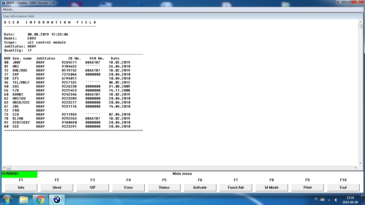Screen dimensions: 365x205
Task: Click the F5 Status button
Action: (164, 188)
